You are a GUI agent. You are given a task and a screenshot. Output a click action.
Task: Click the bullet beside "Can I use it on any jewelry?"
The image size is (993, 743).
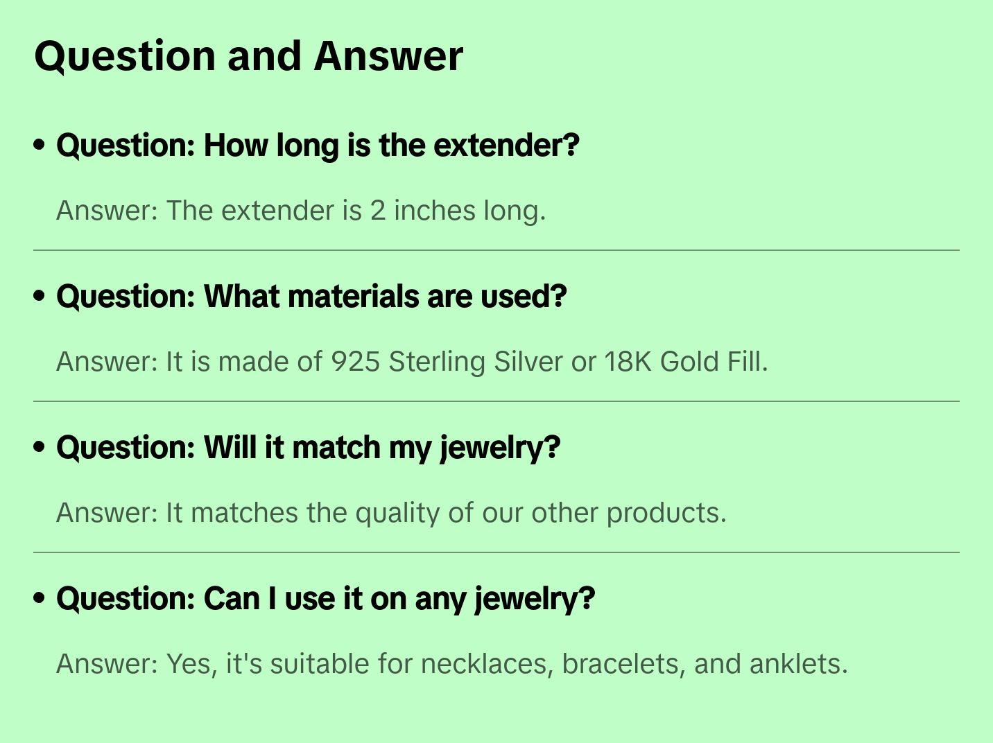coord(40,598)
